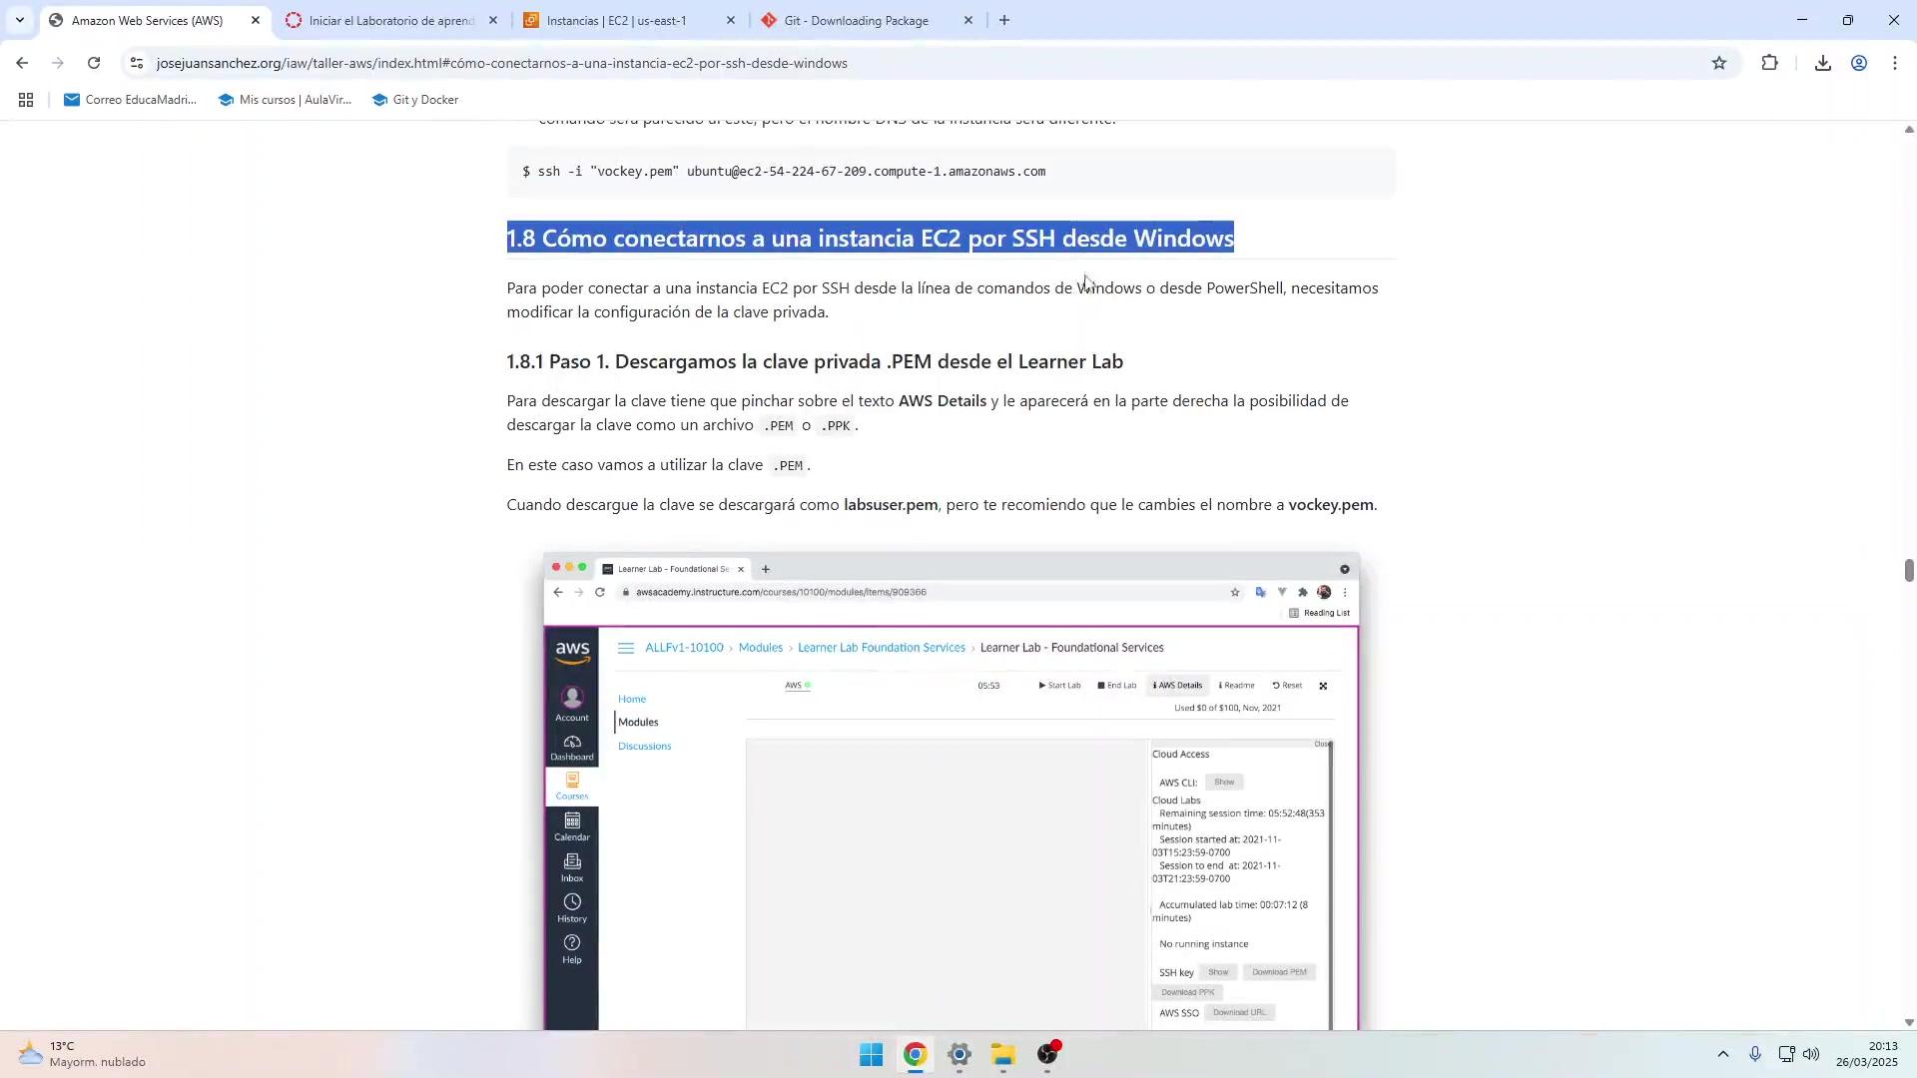Show hidden system tray icons
The image size is (1917, 1078).
coord(1722,1054)
